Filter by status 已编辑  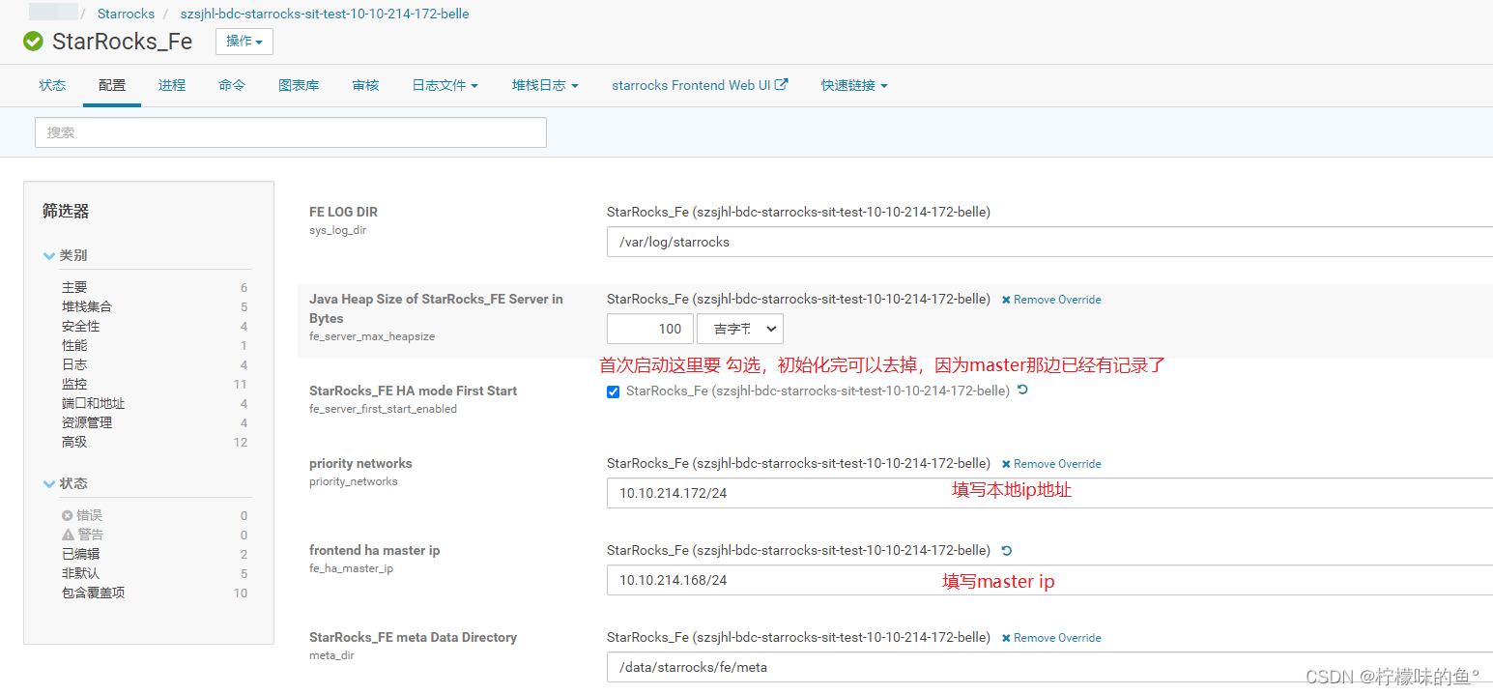tap(80, 554)
